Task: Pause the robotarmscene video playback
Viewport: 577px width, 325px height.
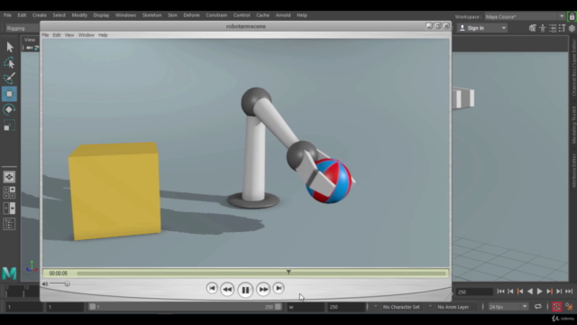Action: pos(245,290)
